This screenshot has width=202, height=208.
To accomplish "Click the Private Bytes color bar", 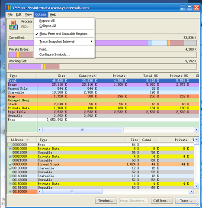I will pos(103,55).
